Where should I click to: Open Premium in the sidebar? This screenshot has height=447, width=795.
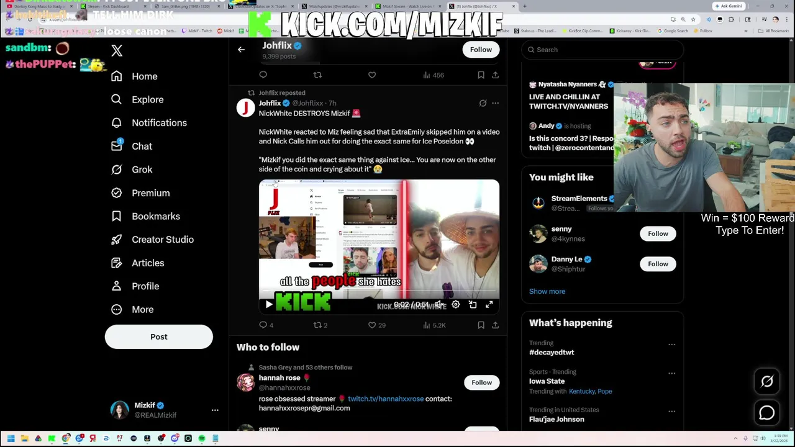140,193
